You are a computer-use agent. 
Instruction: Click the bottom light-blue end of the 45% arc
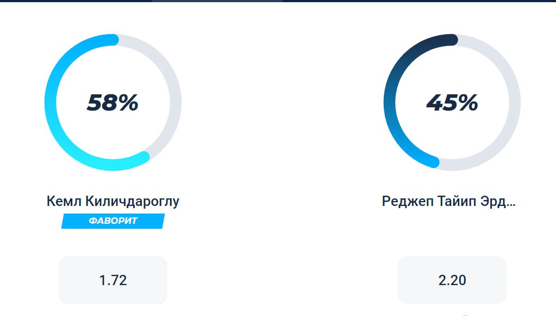pos(434,162)
